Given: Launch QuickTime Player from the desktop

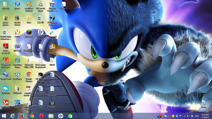Looking at the screenshot, I should pyautogui.click(x=17, y=63).
